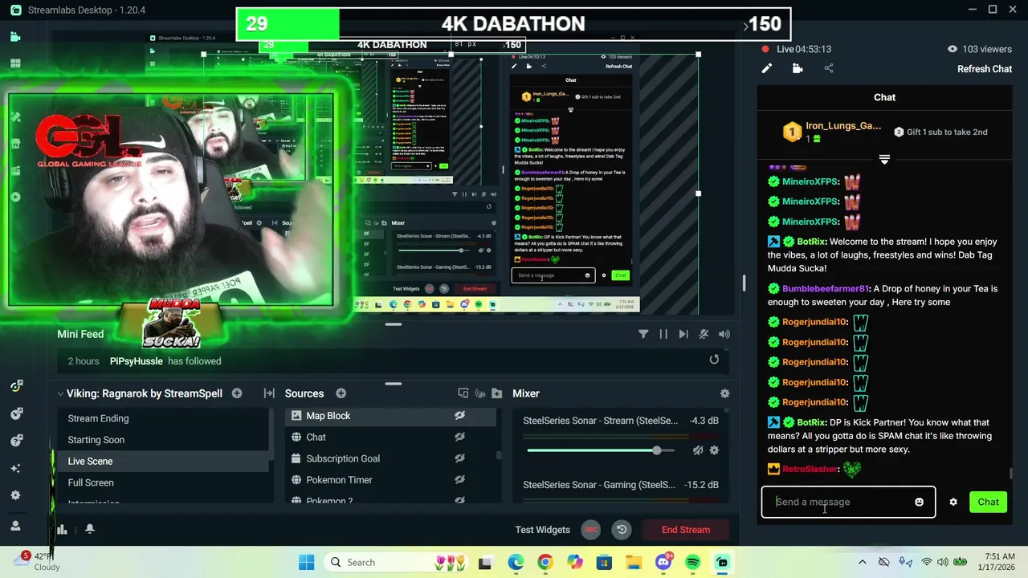
Task: Click the replay buffer button
Action: click(x=622, y=530)
